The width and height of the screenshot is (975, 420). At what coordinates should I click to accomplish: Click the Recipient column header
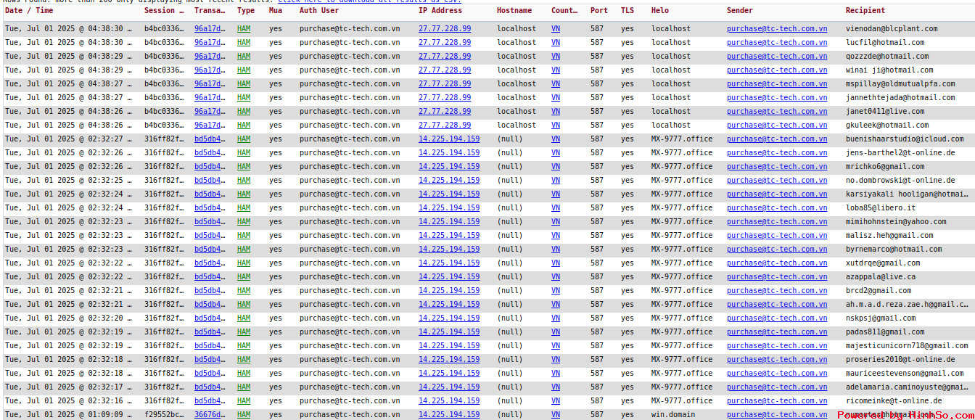[865, 11]
